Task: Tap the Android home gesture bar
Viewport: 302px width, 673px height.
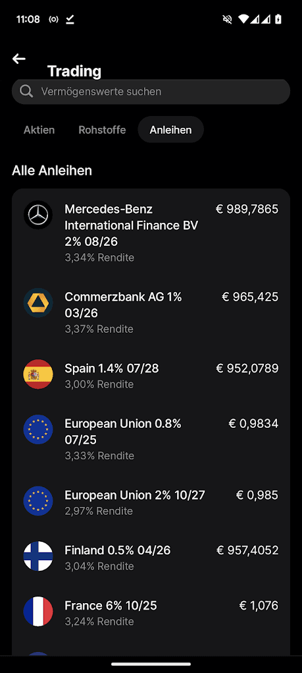Action: tap(151, 664)
